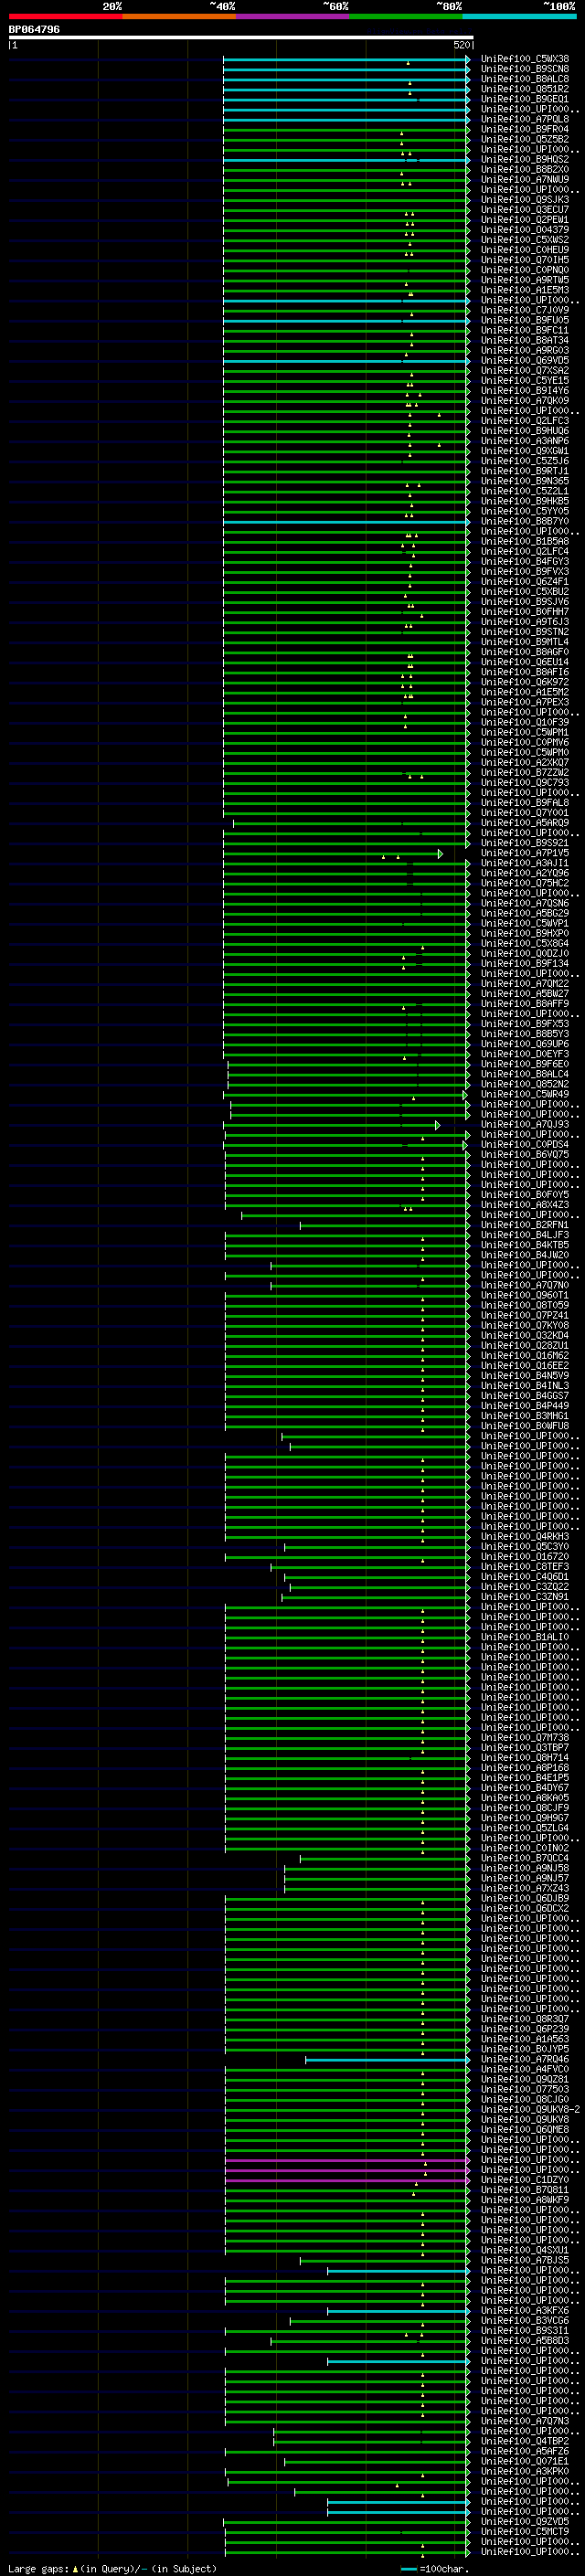Select the UniRef100_Q5Z5B2 label
585x2576 pixels.
[525, 140]
